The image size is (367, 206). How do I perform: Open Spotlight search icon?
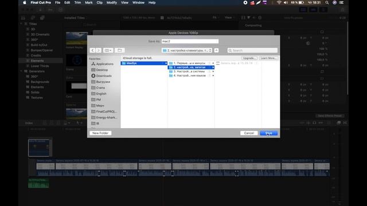click(327, 2)
